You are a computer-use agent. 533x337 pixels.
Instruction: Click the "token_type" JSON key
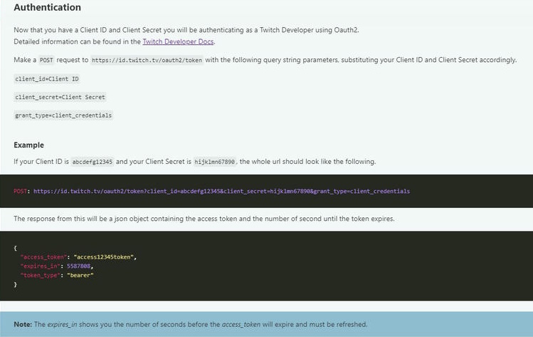(x=40, y=276)
